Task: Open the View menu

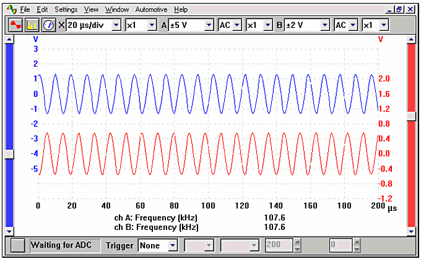Action: (91, 10)
